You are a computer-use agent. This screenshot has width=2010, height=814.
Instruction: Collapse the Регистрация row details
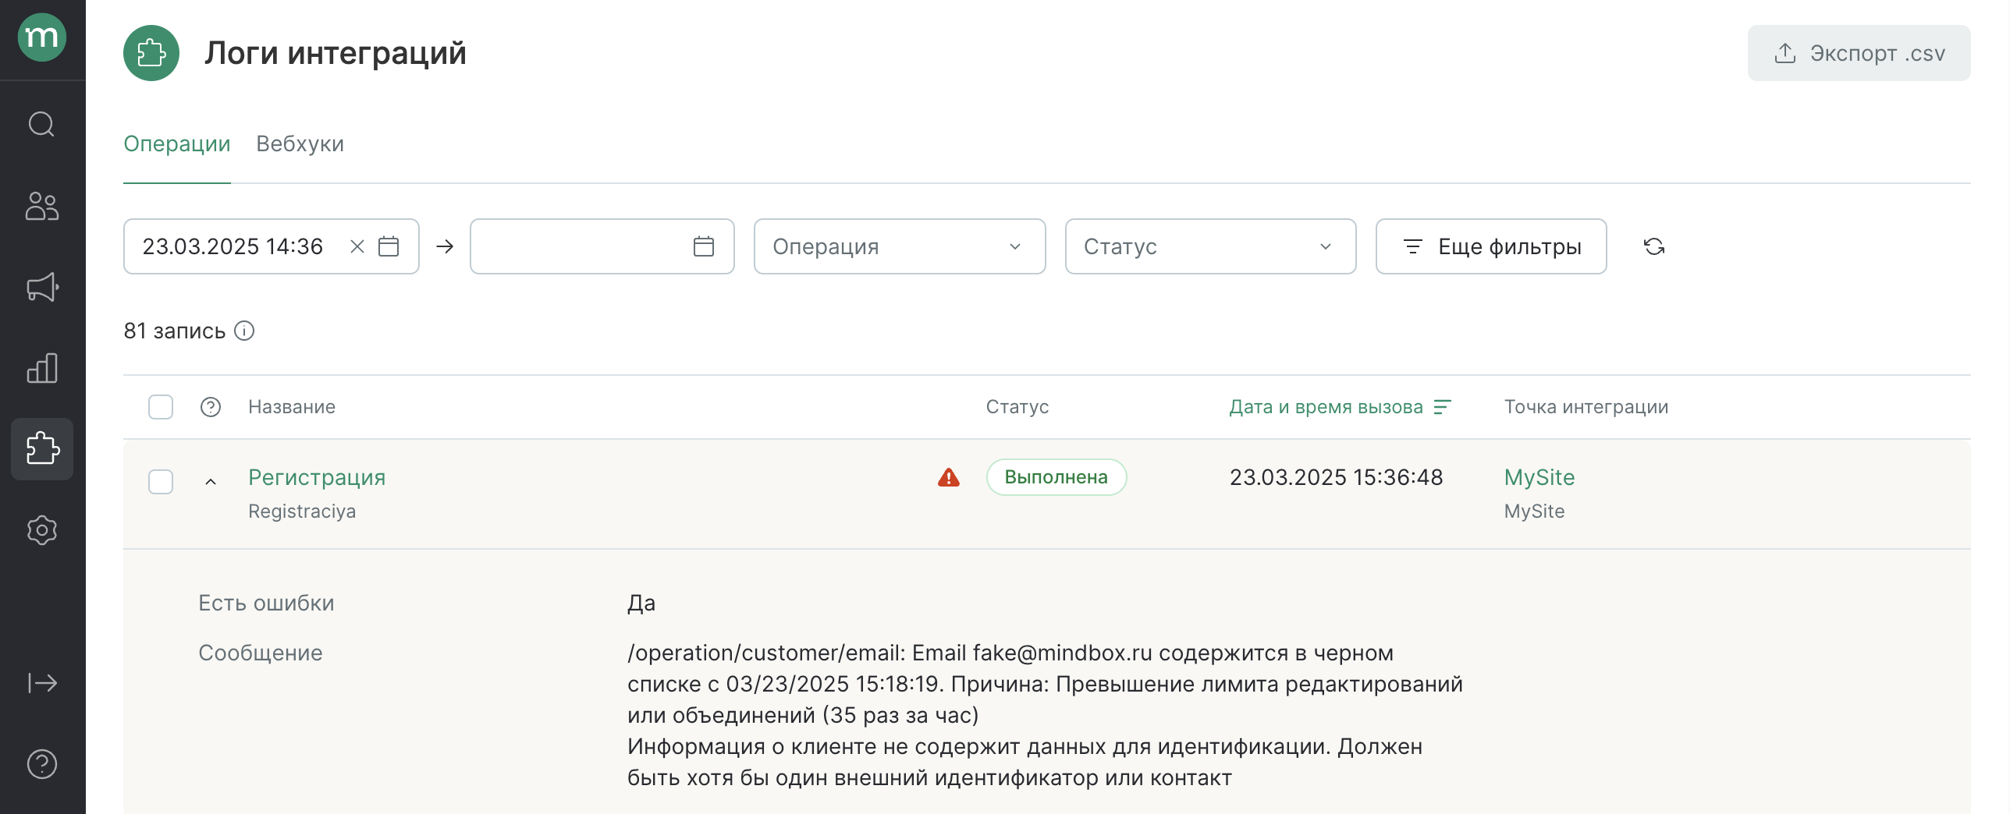pyautogui.click(x=211, y=480)
